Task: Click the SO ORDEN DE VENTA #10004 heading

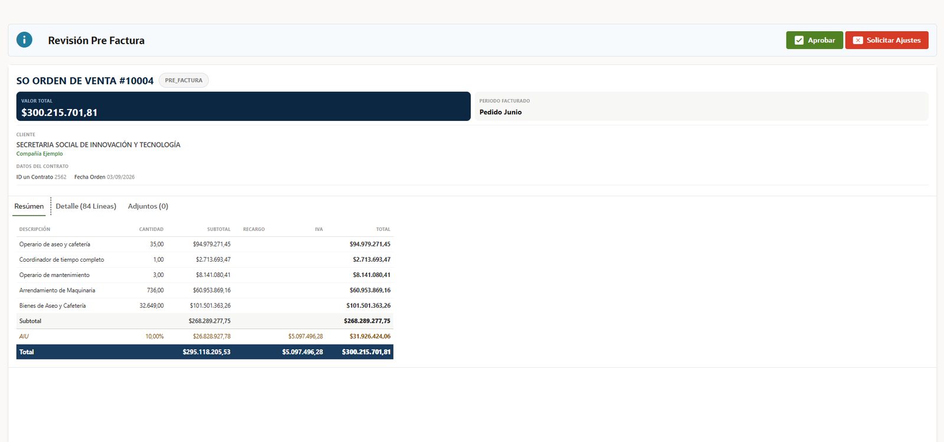Action: point(85,81)
